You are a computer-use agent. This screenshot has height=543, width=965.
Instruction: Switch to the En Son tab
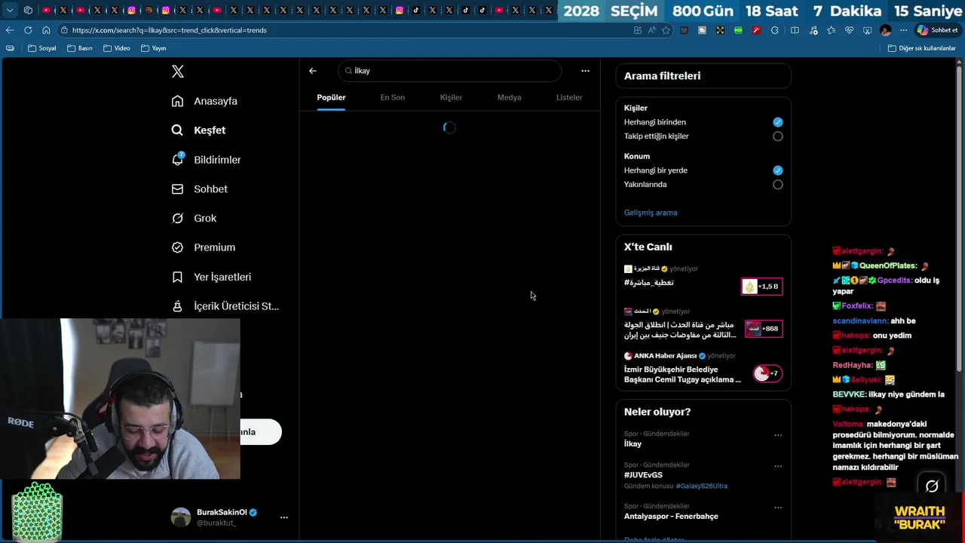tap(393, 97)
